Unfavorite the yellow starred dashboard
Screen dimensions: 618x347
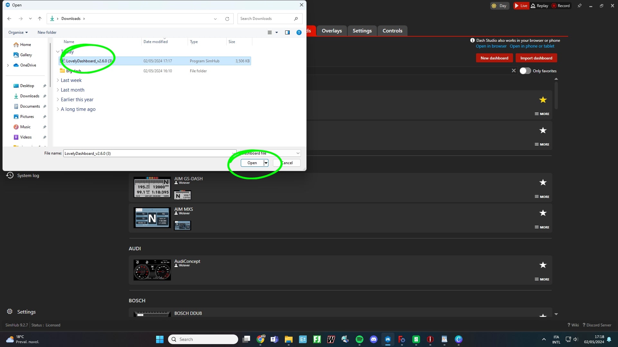coord(543,100)
